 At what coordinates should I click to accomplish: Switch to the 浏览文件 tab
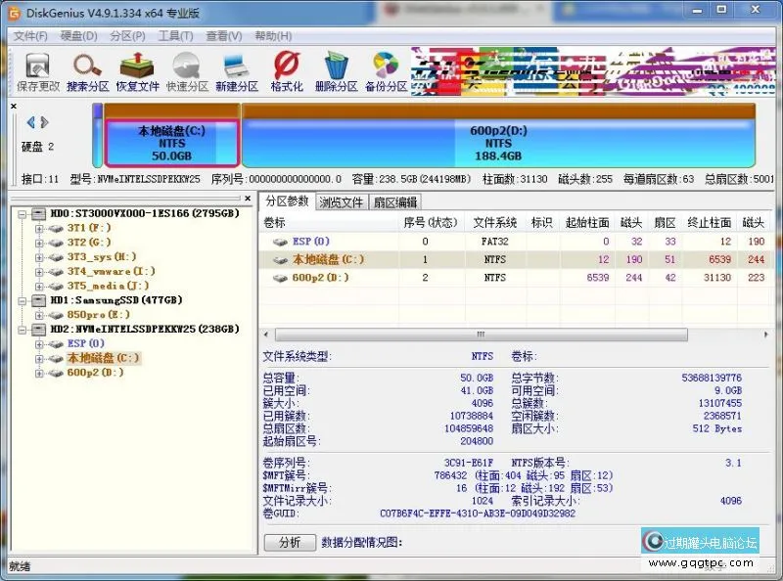tap(341, 202)
